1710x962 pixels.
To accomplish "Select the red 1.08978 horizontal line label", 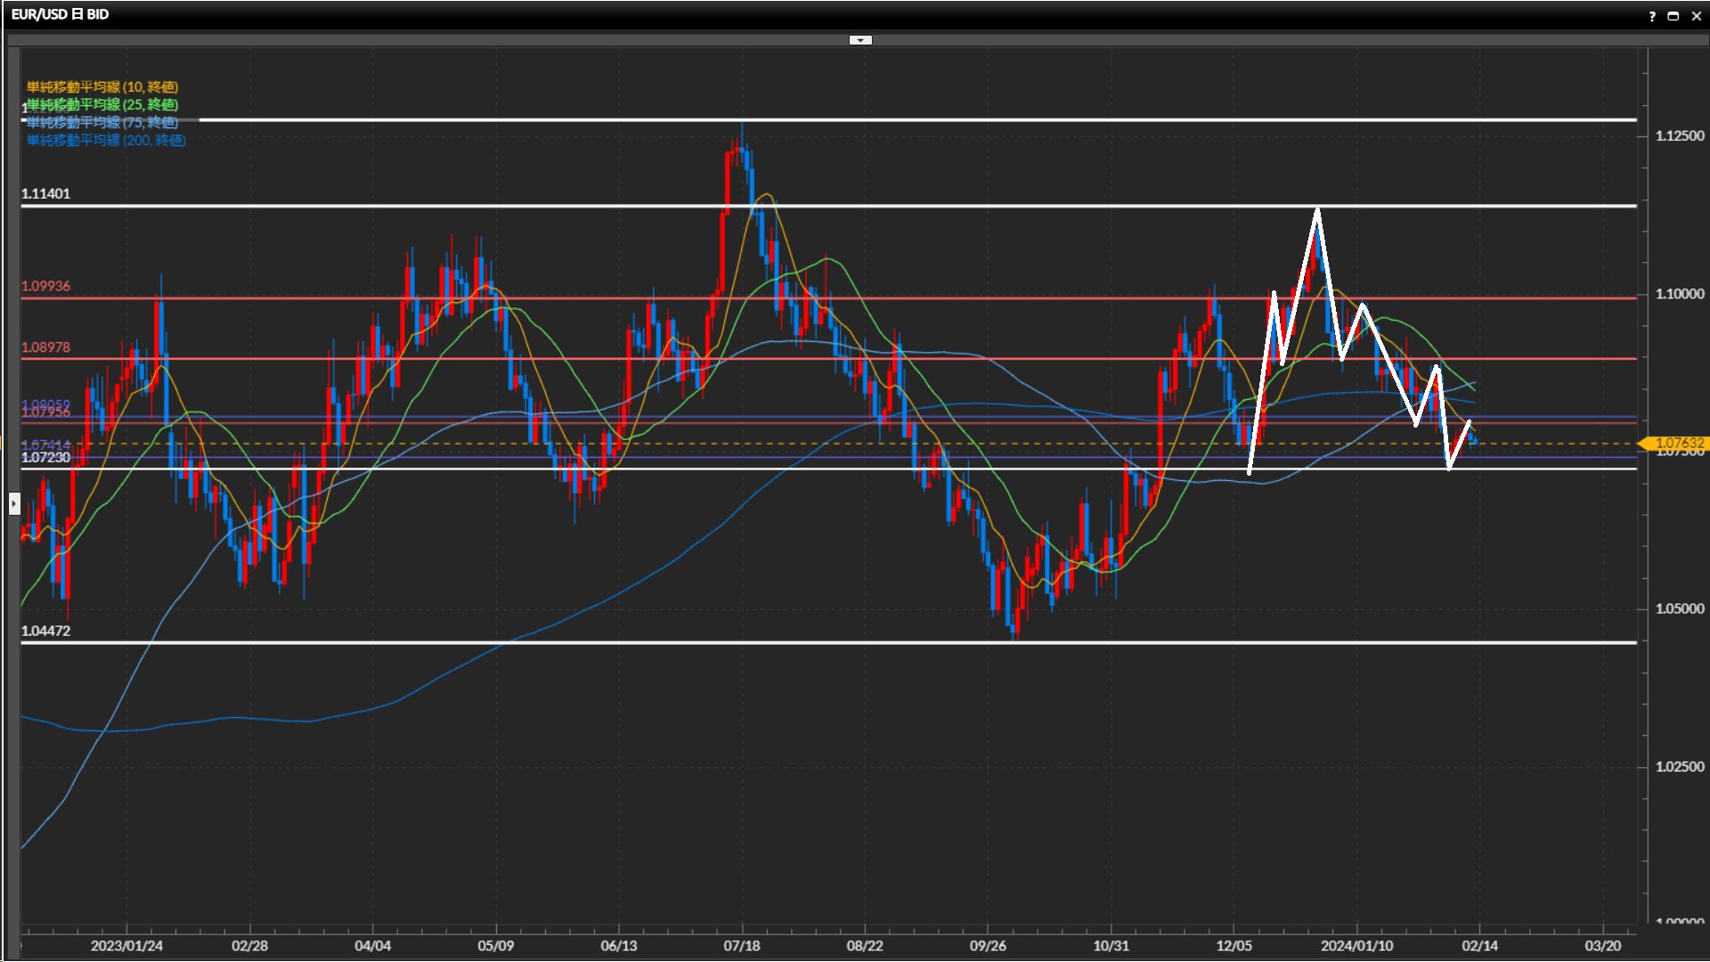I will [x=45, y=347].
